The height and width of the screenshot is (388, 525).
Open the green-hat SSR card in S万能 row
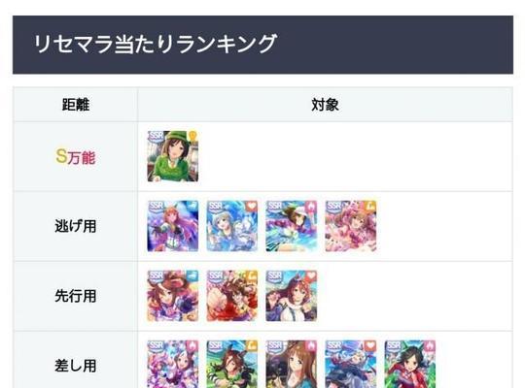click(173, 156)
